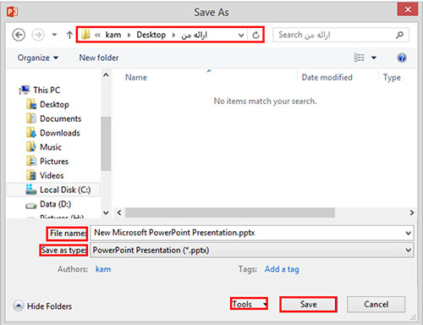The width and height of the screenshot is (423, 325).
Task: Click the navigation pane vertical scrollbar thumb
Action: (x=106, y=144)
